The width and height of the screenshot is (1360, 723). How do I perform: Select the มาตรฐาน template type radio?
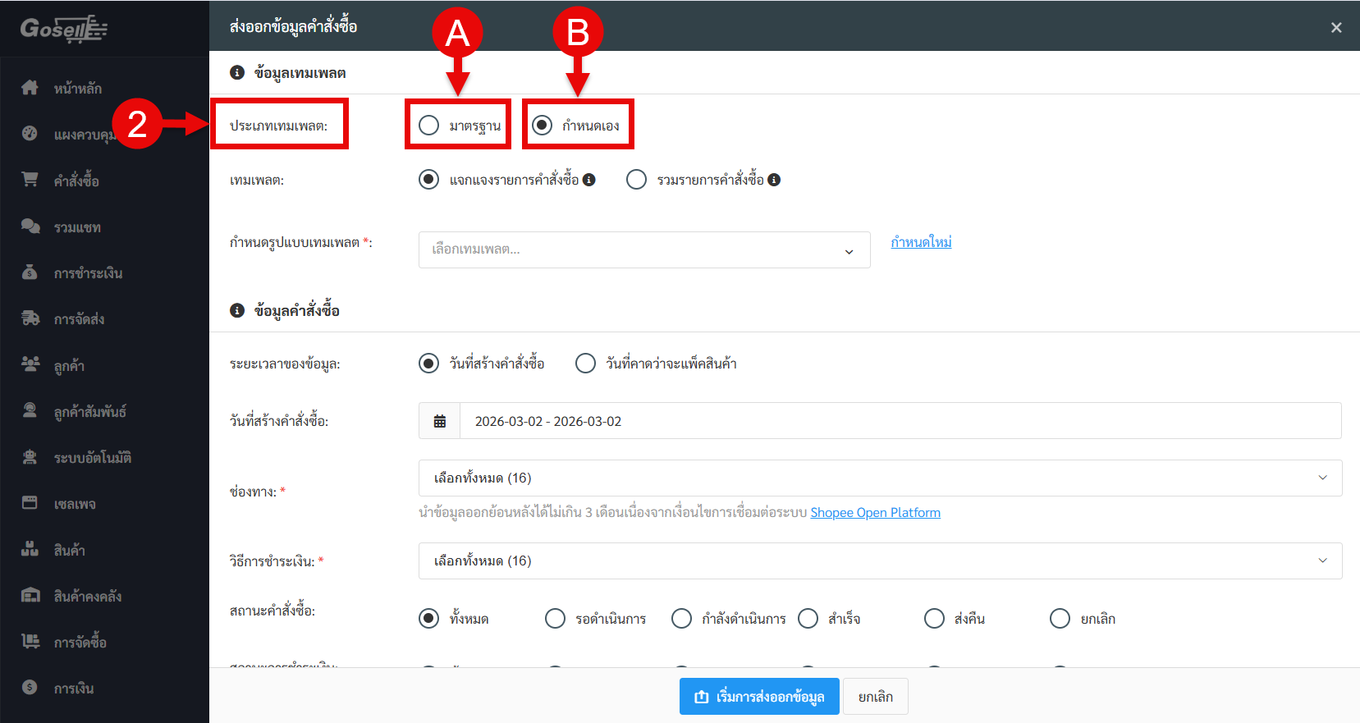[x=428, y=126]
